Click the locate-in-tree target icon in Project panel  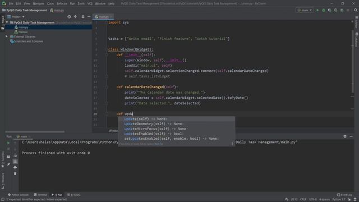point(69,17)
